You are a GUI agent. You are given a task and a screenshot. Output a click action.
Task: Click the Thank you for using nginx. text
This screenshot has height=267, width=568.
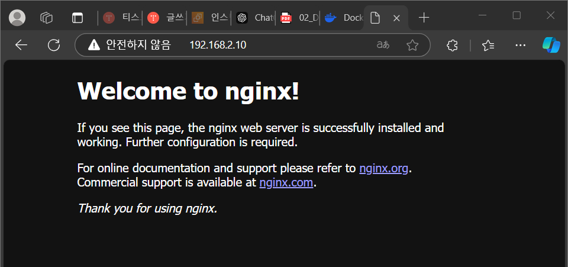point(147,208)
